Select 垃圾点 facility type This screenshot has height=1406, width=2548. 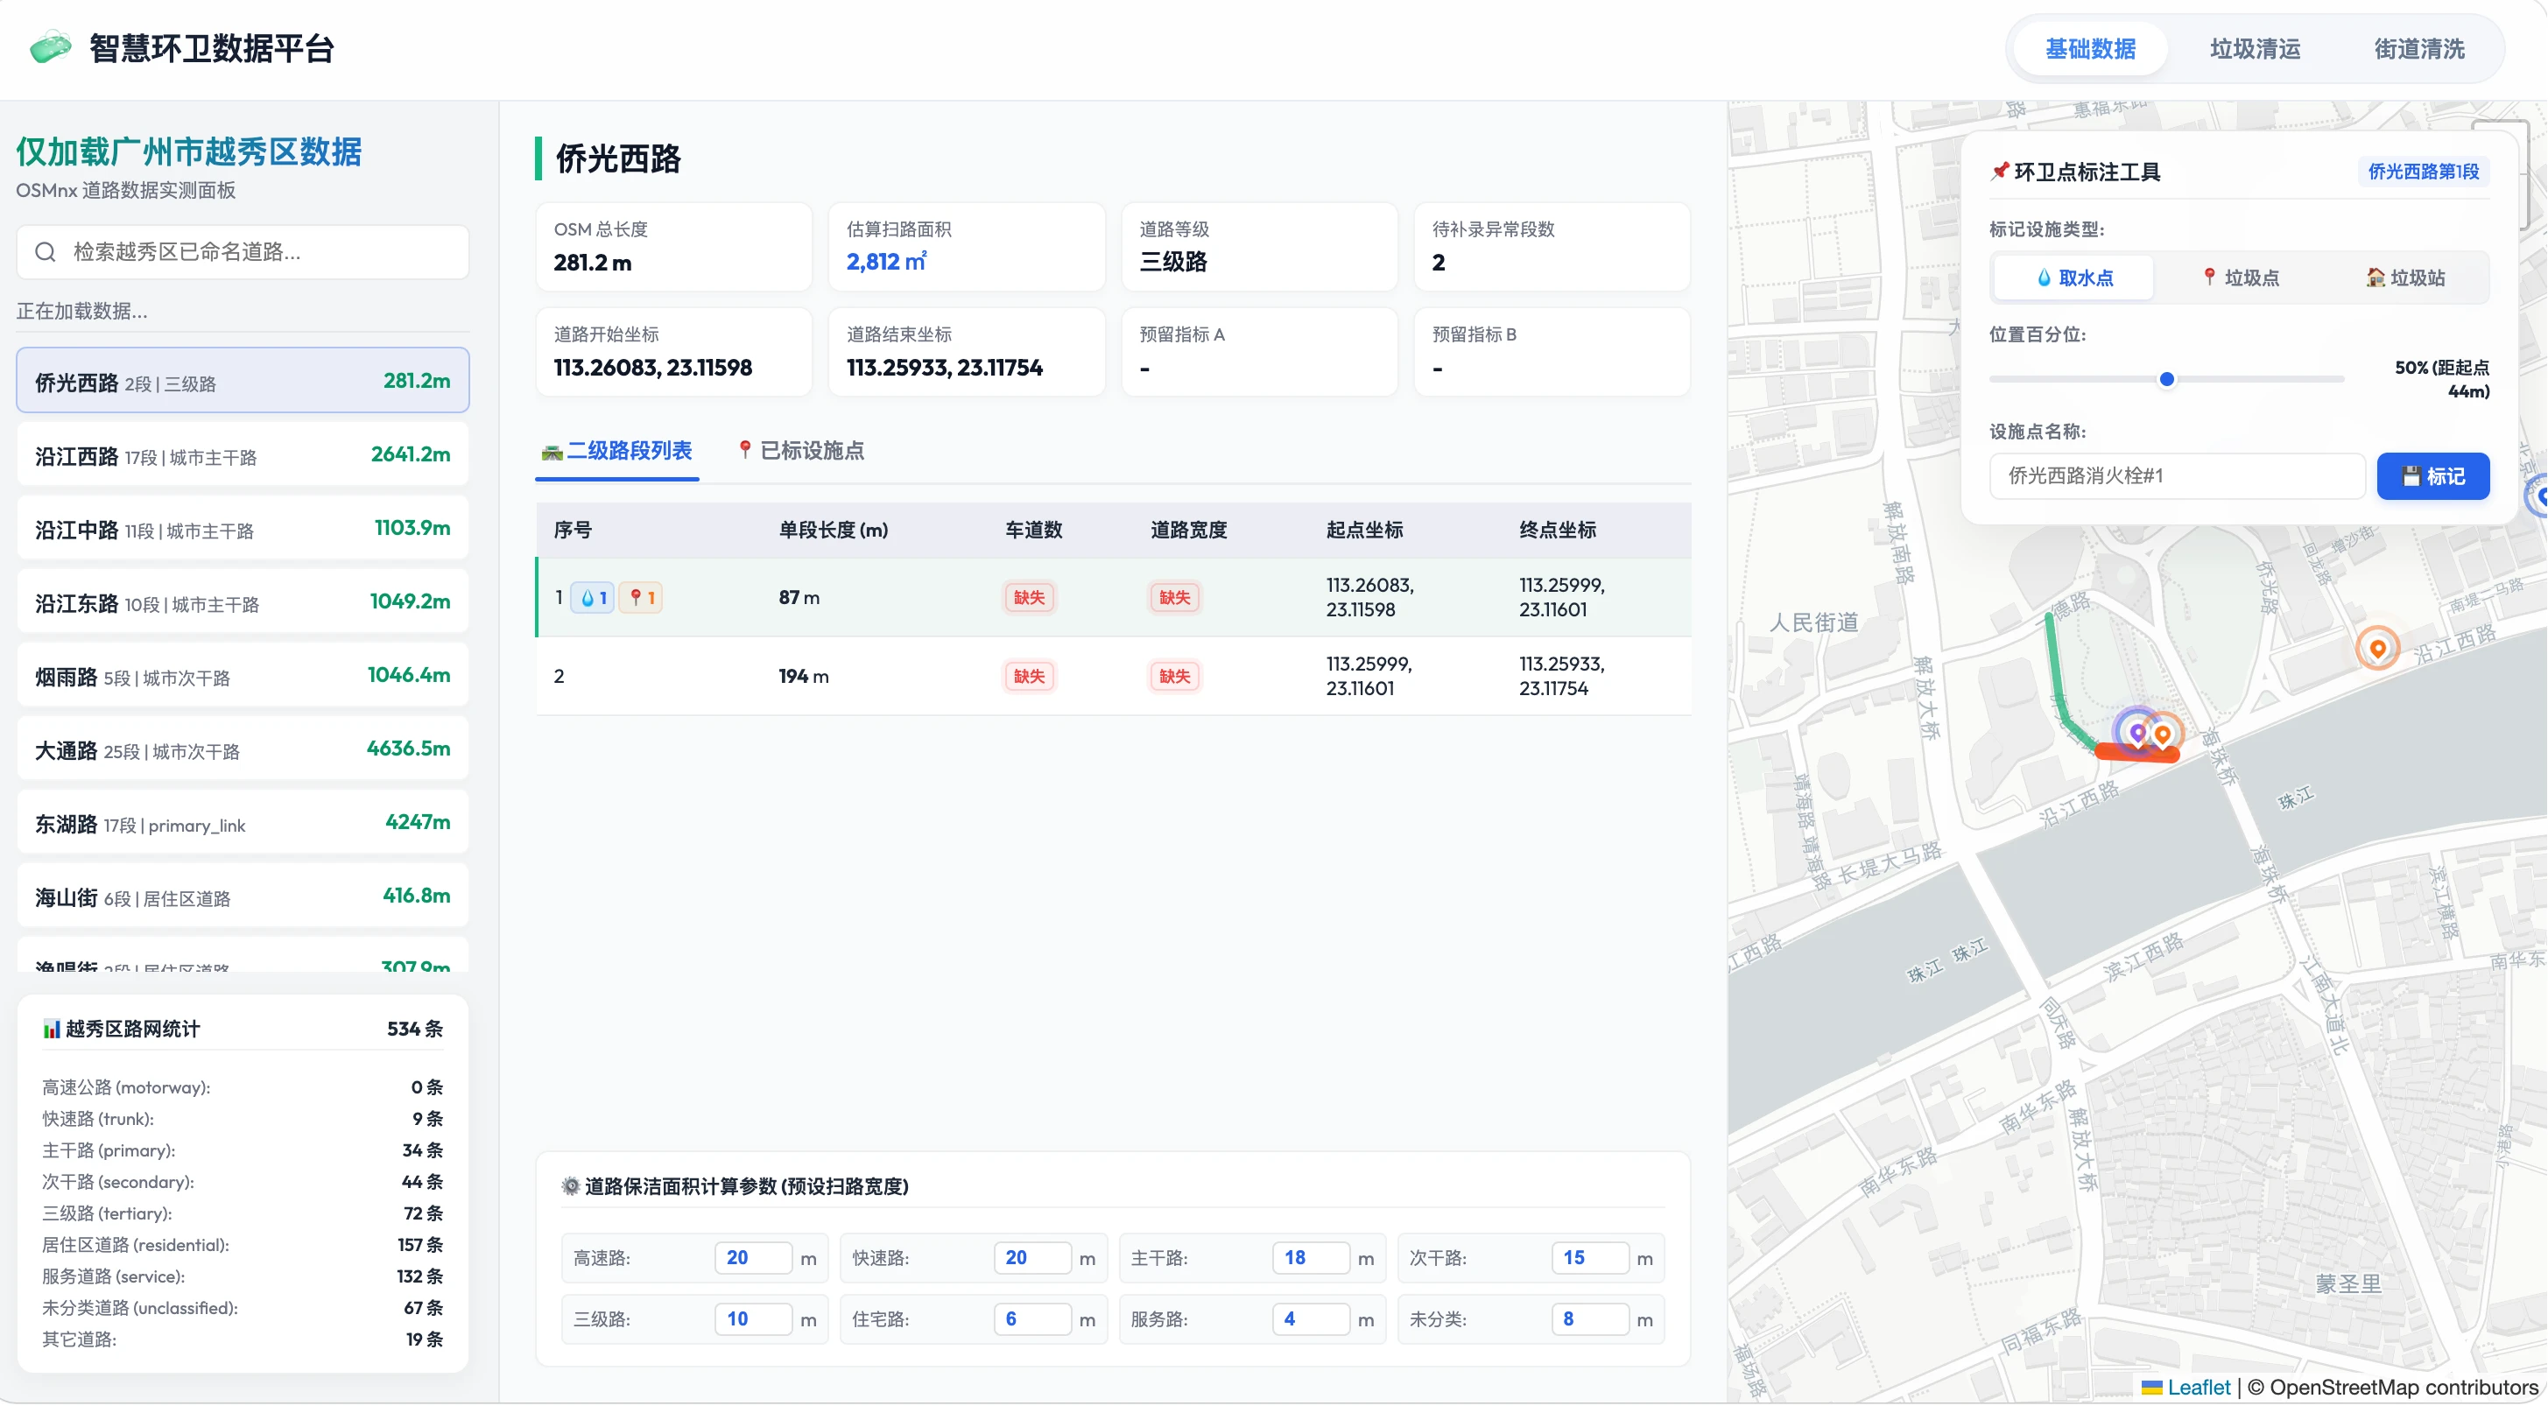(x=2240, y=278)
